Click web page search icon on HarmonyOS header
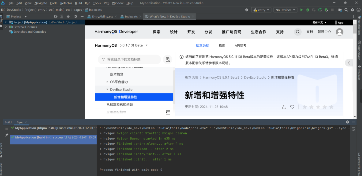This screenshot has height=176, width=362. click(298, 32)
